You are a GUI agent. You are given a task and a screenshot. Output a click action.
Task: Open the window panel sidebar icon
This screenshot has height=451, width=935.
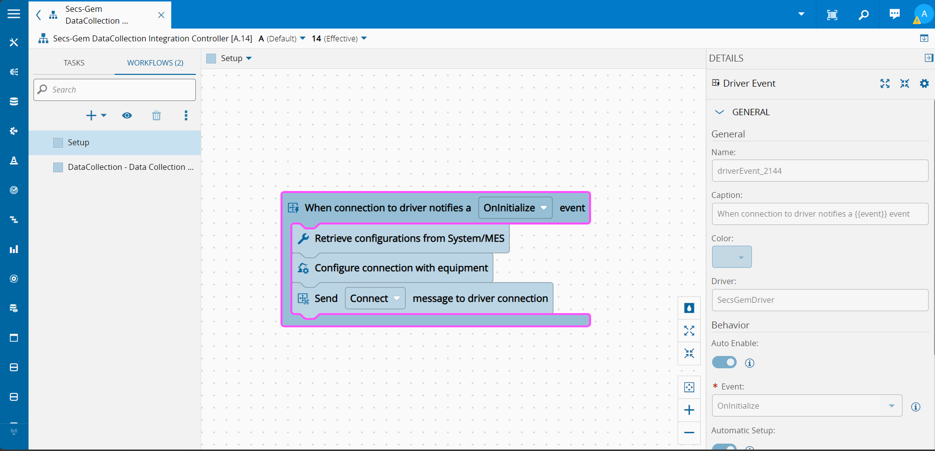pyautogui.click(x=14, y=338)
